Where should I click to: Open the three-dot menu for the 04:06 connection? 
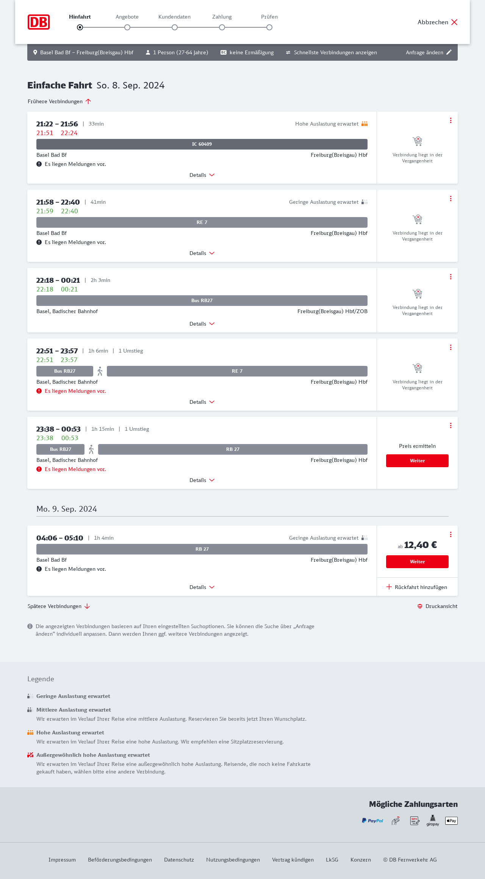coord(451,534)
